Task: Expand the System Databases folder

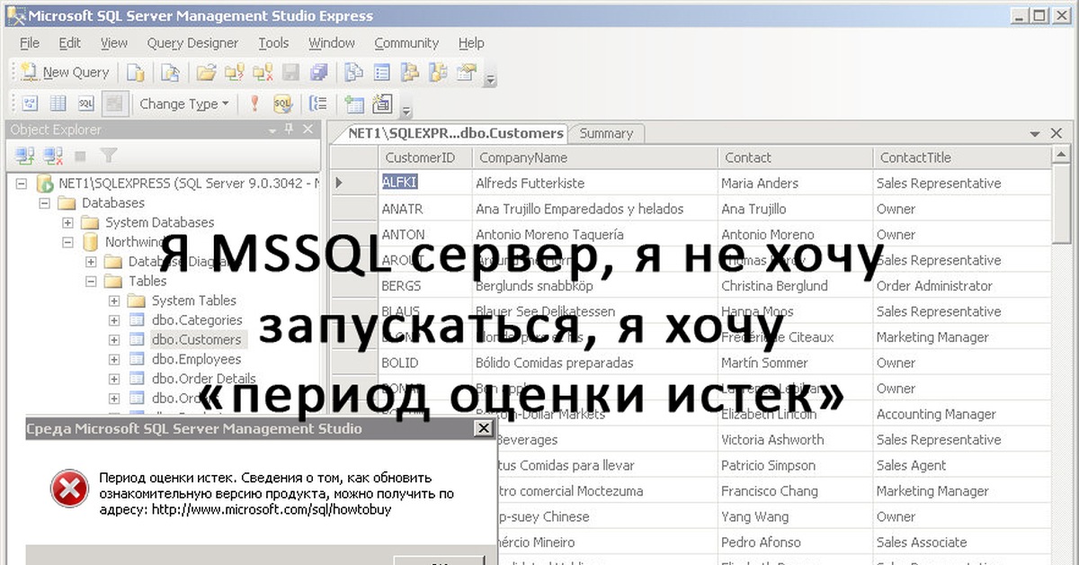Action: point(67,222)
